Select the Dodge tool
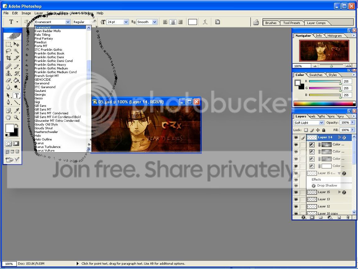 coord(16,87)
